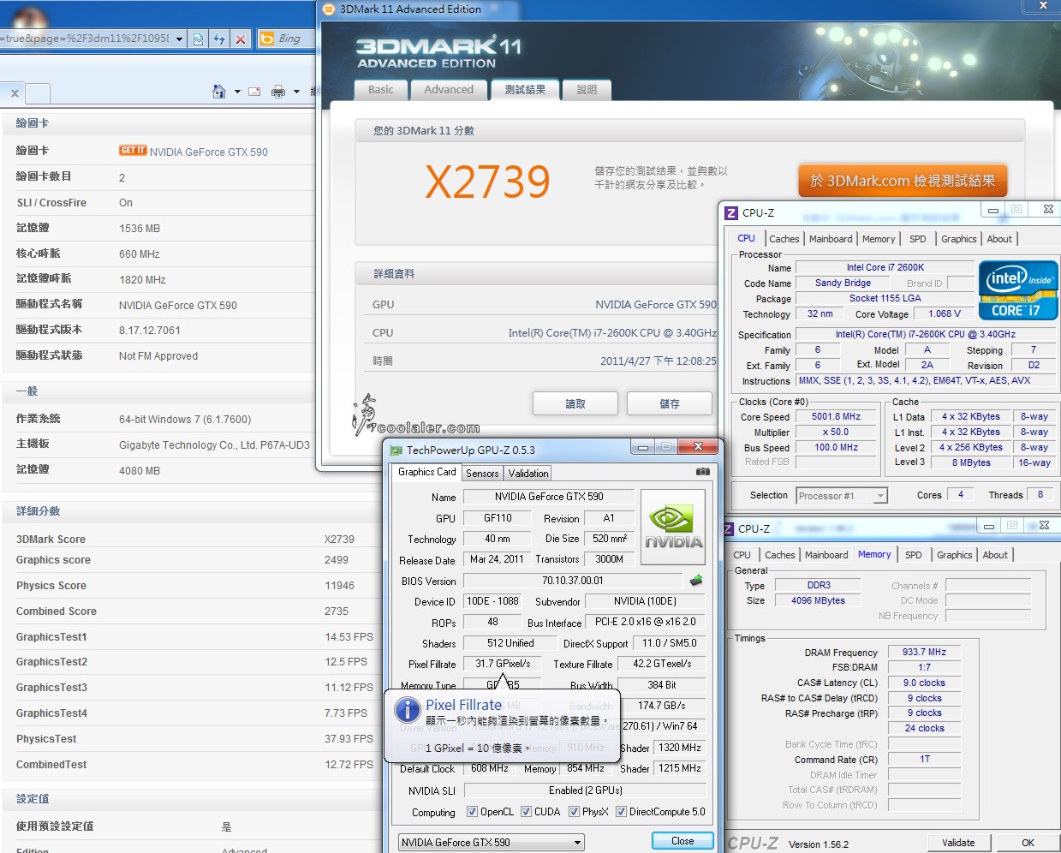
Task: Open About tab in upper CPU-Z window
Action: coord(999,239)
